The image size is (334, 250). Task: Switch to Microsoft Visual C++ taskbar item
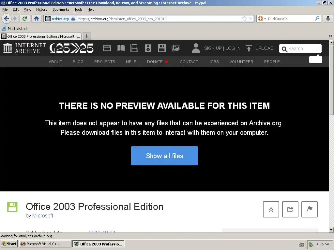[45, 244]
